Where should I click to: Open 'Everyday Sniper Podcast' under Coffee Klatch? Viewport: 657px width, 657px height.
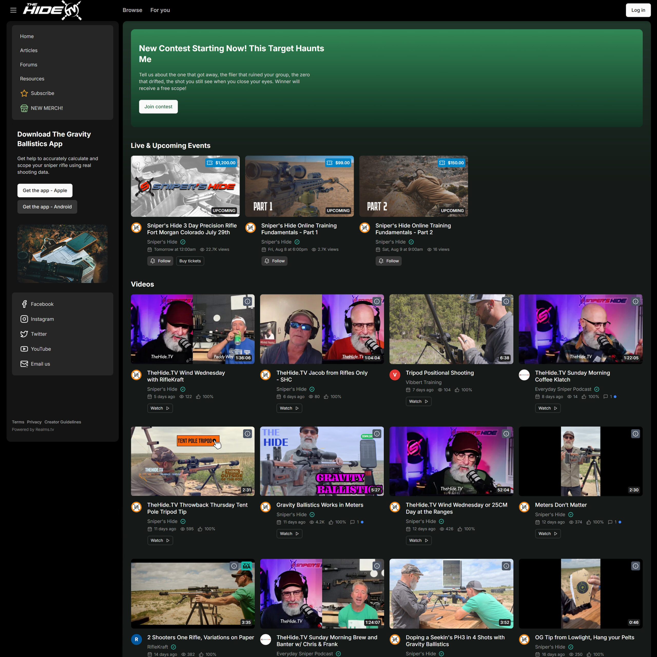coord(563,389)
